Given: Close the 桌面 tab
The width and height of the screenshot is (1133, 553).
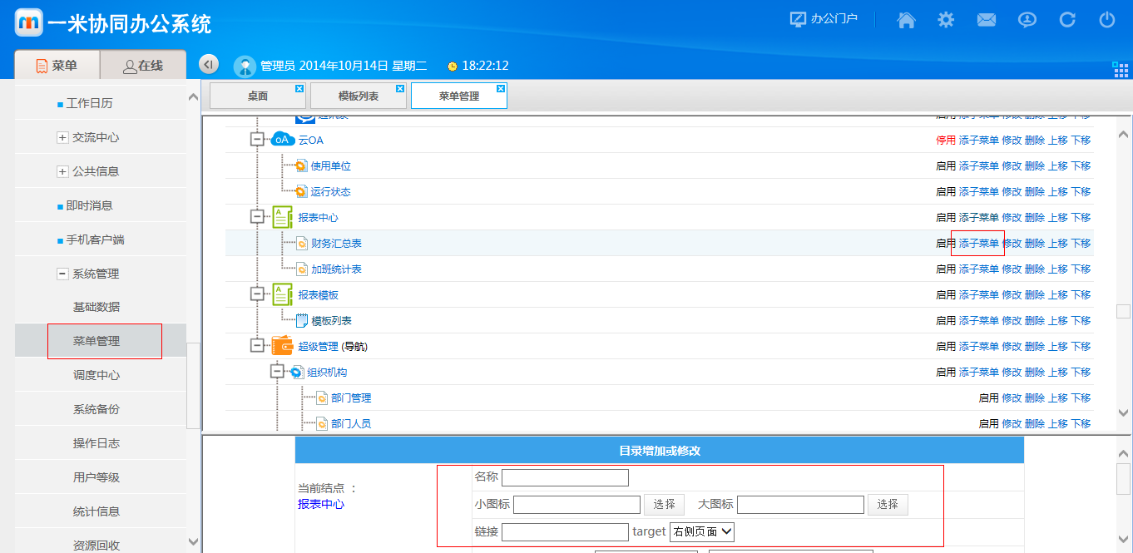Looking at the screenshot, I should coord(299,89).
